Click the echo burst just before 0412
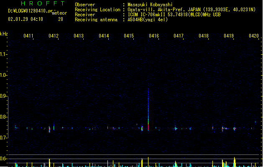The image size is (263, 167). (49, 129)
